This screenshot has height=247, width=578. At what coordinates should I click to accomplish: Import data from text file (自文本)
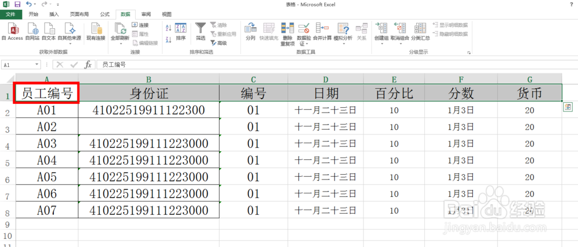click(x=49, y=32)
